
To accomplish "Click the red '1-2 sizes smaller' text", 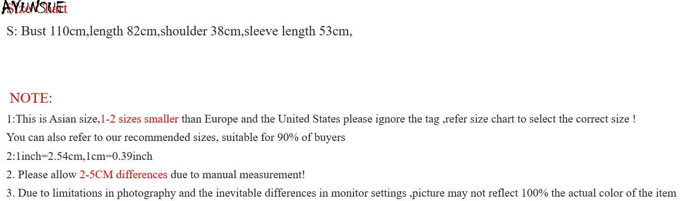I will (x=139, y=119).
